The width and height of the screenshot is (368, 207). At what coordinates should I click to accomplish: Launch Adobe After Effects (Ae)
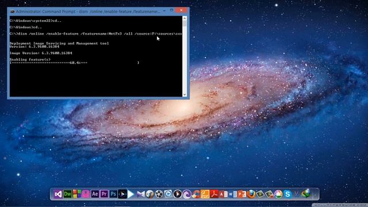[x=95, y=194]
